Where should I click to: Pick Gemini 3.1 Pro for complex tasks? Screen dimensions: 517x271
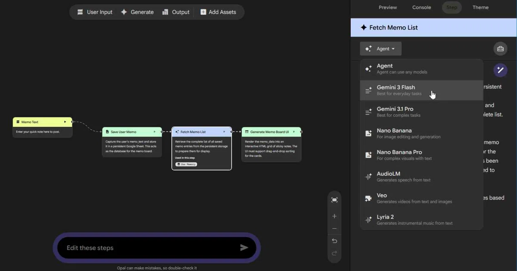[x=421, y=112]
